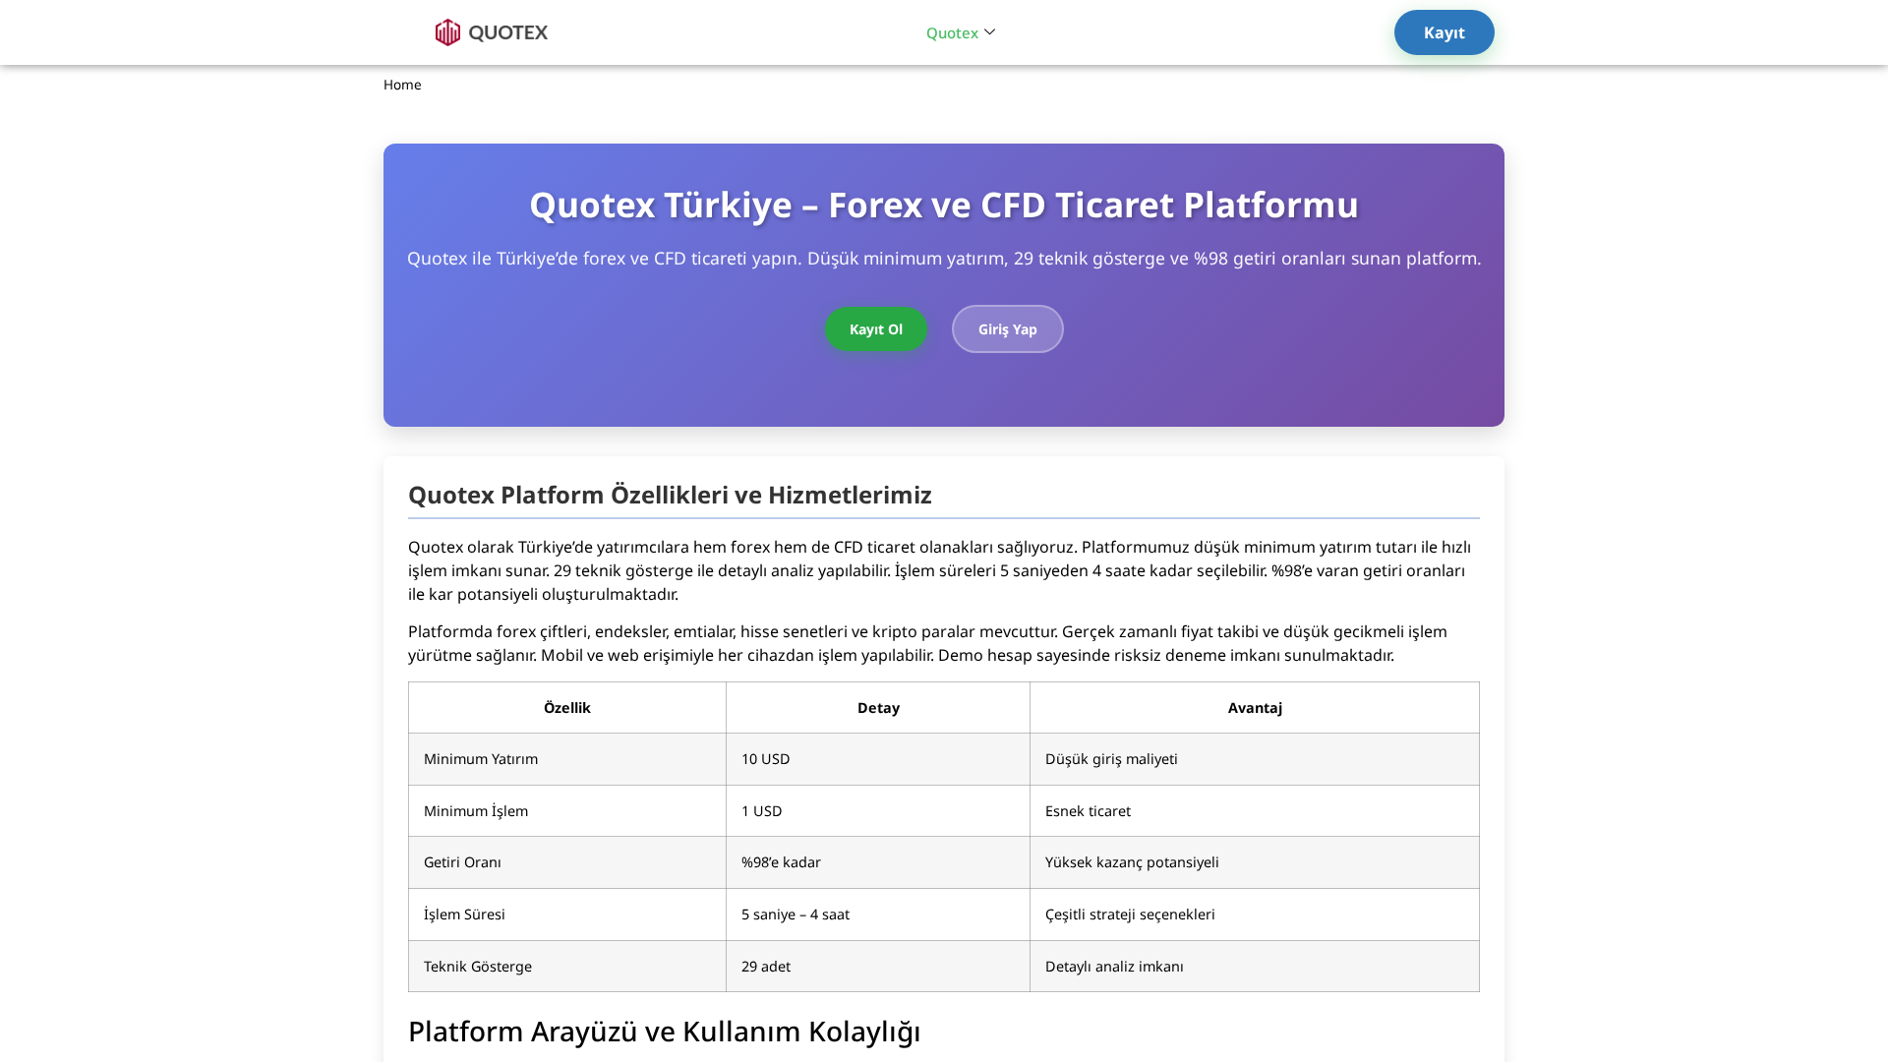1888x1062 pixels.
Task: Click the Getiri Oranı row
Action: [x=462, y=862]
